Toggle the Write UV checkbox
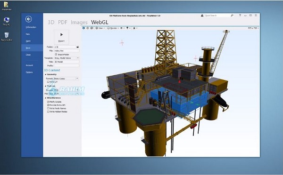Screen dimensions: 283x175 [48, 82]
